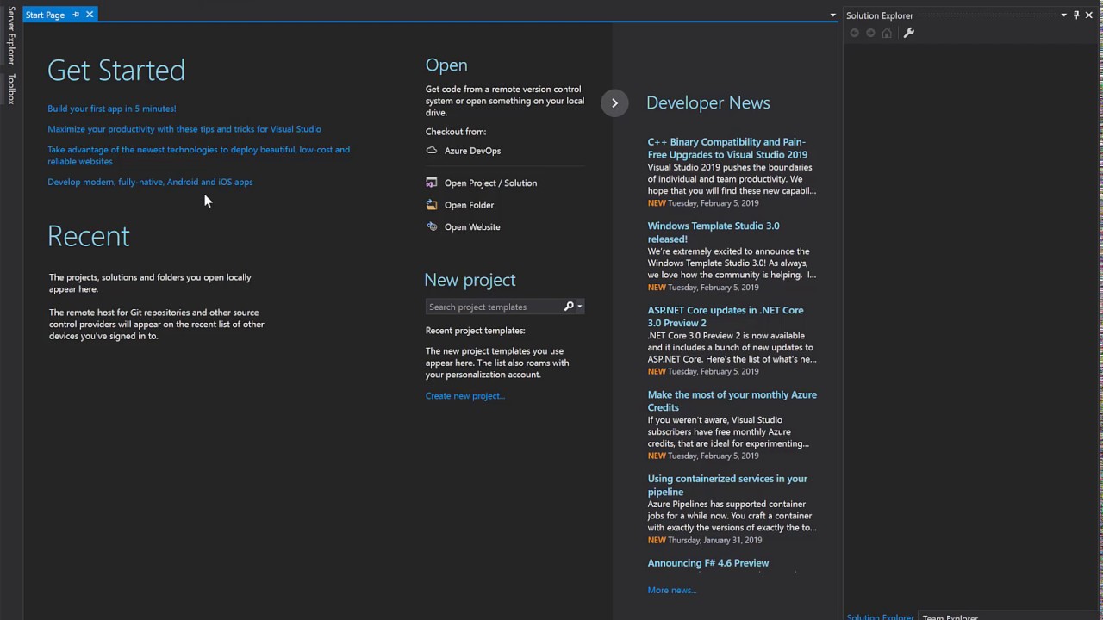This screenshot has width=1103, height=620.
Task: Open Windows Template Studio 3.0 released article
Action: coord(714,232)
